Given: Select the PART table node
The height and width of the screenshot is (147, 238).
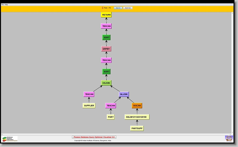Looking at the screenshot, I should (x=111, y=117).
